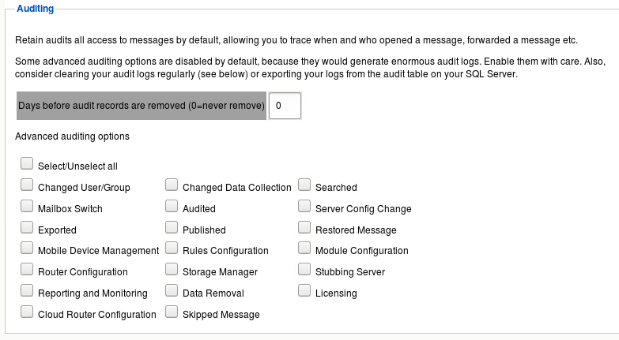Screen dimensions: 619x340
Task: Enable Exported auditing option
Action: pyautogui.click(x=27, y=228)
